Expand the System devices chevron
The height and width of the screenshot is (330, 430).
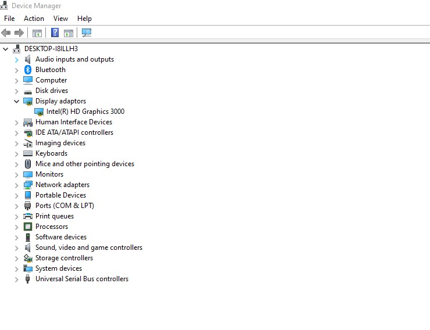[x=16, y=269]
